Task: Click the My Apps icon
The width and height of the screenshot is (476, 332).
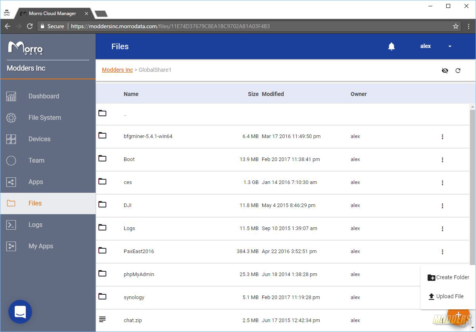Action: (x=11, y=246)
